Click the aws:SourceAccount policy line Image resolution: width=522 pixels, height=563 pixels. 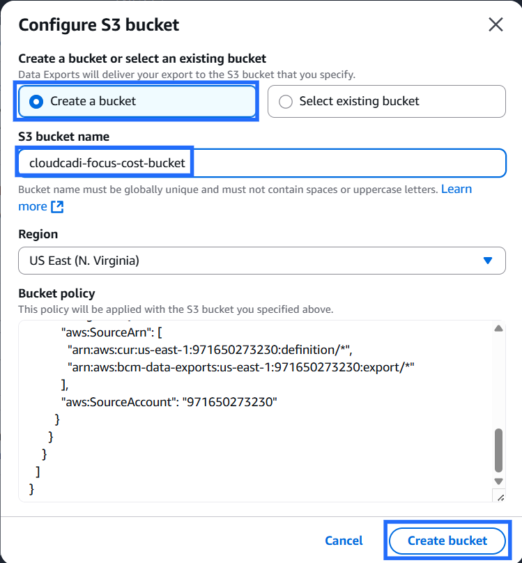tap(169, 401)
